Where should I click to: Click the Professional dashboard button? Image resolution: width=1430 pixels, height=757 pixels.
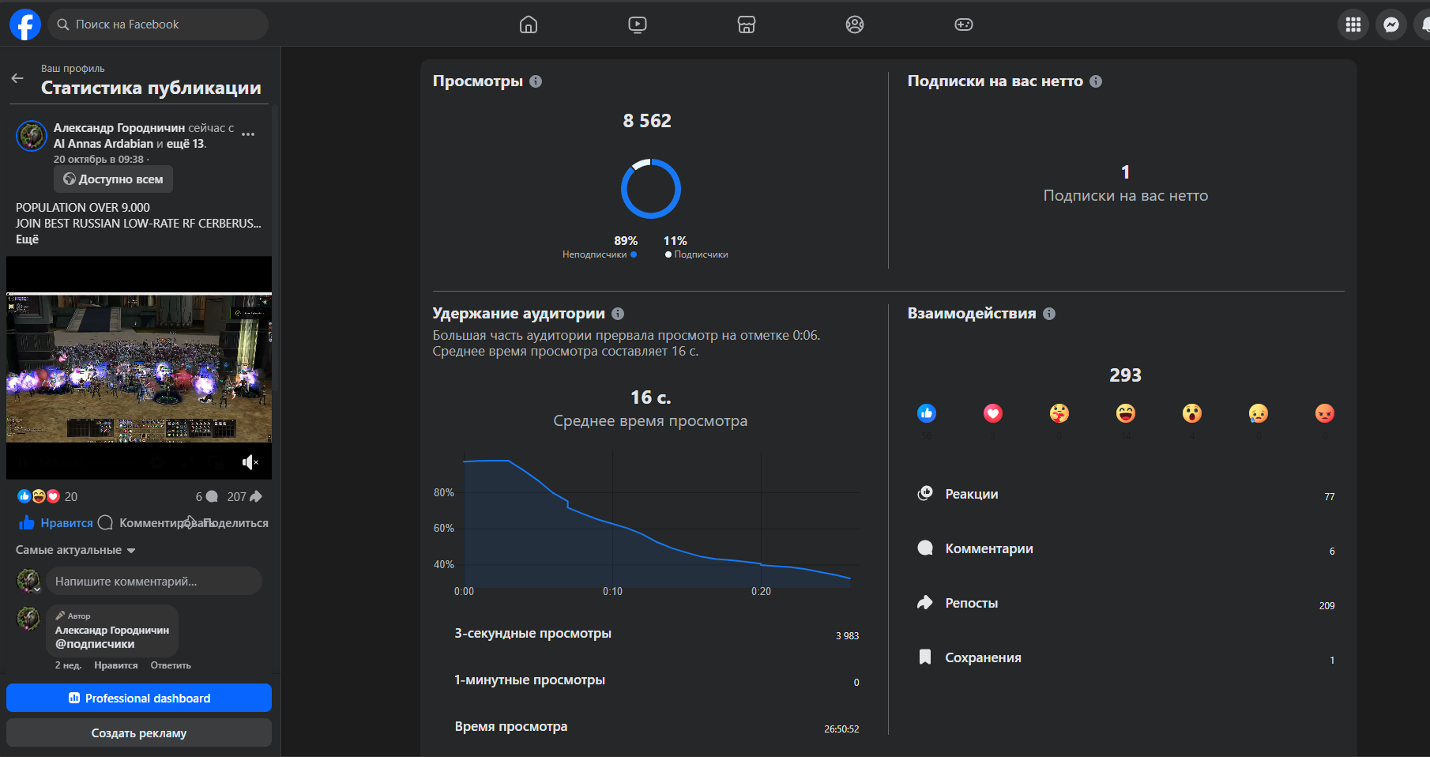pos(139,699)
